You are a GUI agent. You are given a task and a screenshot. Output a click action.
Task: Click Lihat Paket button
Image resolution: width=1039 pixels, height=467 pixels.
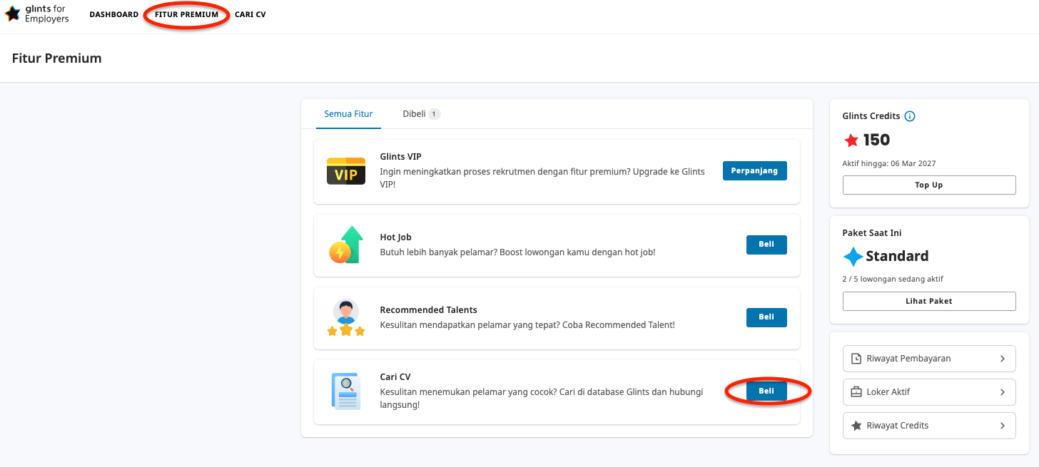point(929,301)
